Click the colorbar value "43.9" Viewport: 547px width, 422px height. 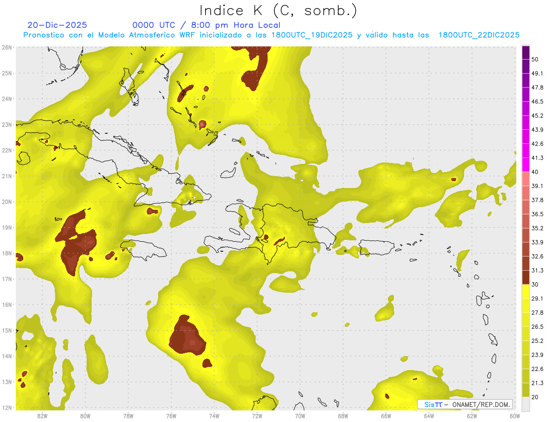(537, 130)
